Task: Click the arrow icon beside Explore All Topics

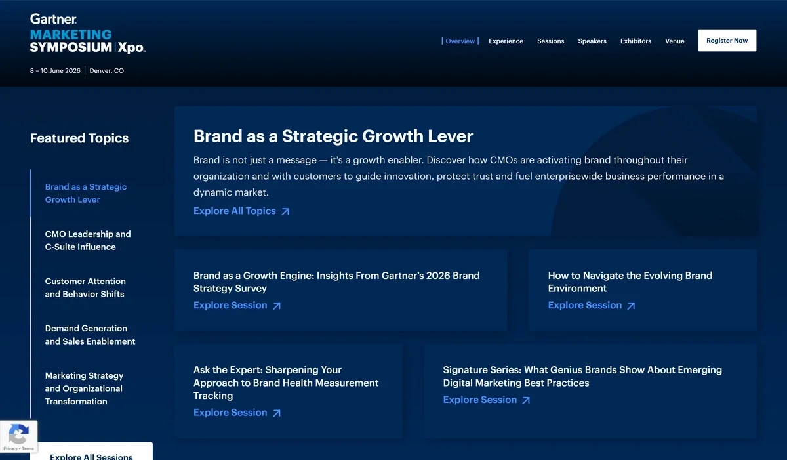Action: click(285, 211)
